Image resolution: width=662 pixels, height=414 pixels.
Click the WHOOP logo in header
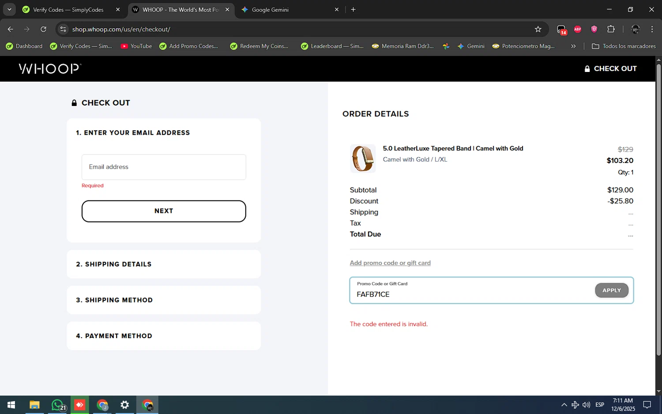click(x=50, y=68)
